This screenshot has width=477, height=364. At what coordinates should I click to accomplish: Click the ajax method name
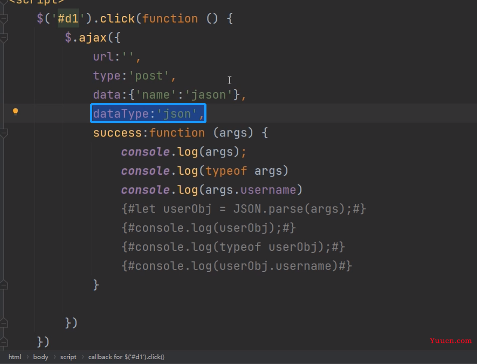click(93, 38)
